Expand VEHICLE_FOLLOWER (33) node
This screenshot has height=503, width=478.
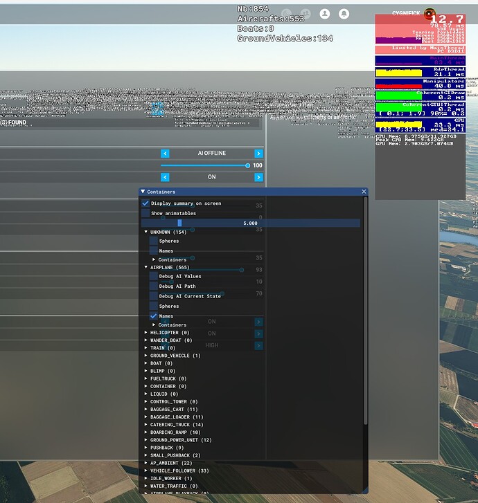[x=146, y=470]
